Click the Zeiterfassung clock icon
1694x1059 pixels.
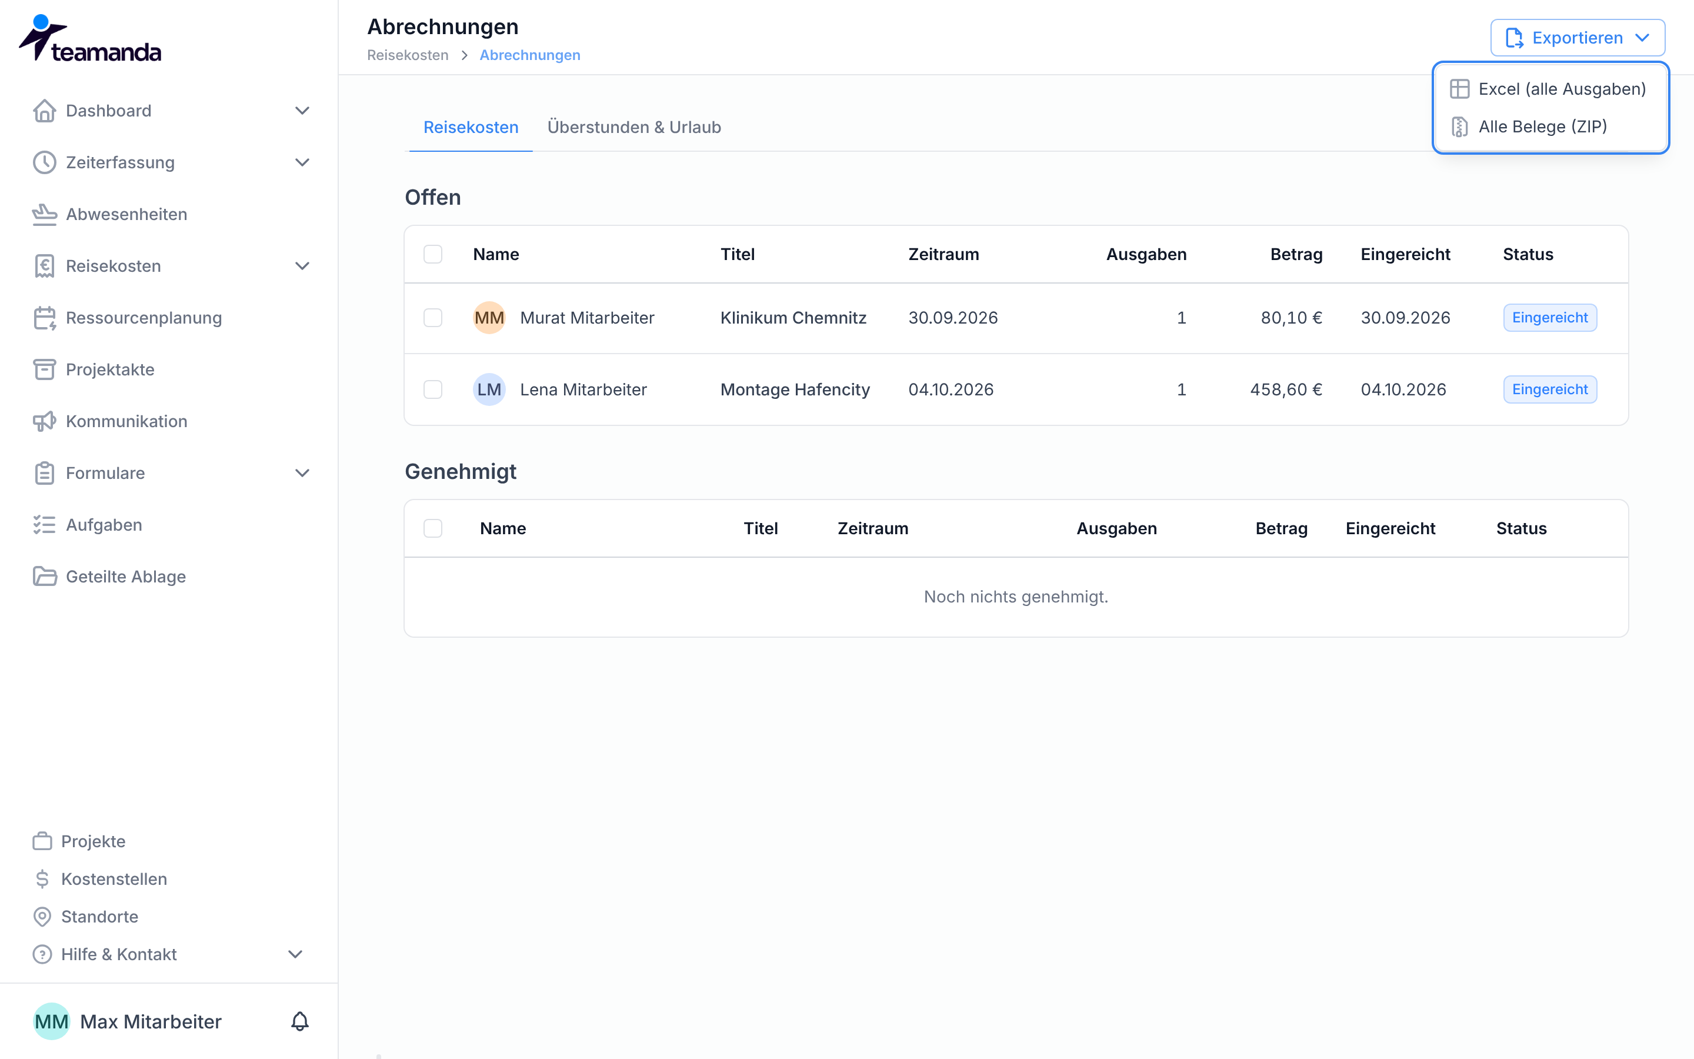[x=44, y=162]
